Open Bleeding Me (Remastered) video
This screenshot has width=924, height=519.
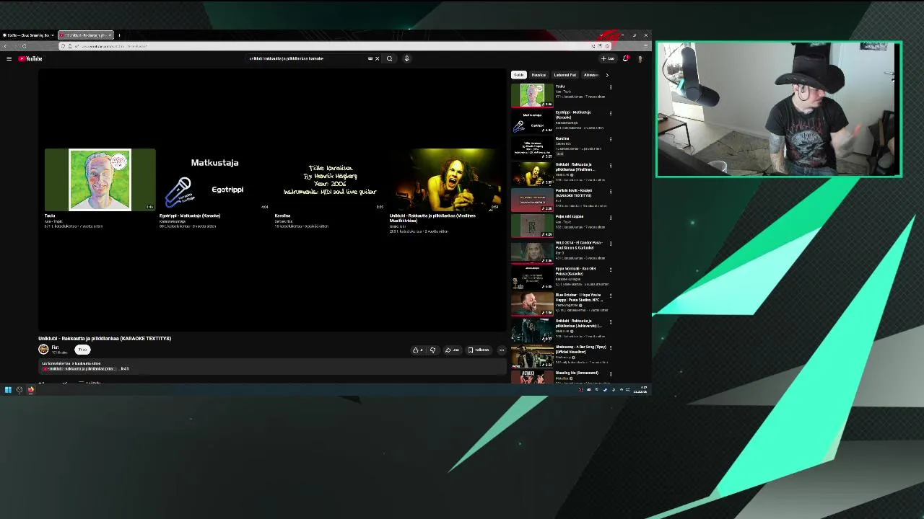coord(532,377)
